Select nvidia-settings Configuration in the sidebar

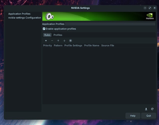24,18
